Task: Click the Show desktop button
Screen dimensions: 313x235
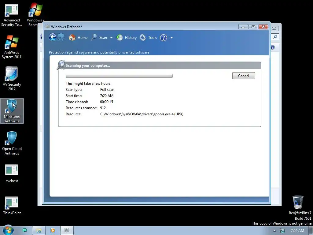Action: (x=311, y=231)
